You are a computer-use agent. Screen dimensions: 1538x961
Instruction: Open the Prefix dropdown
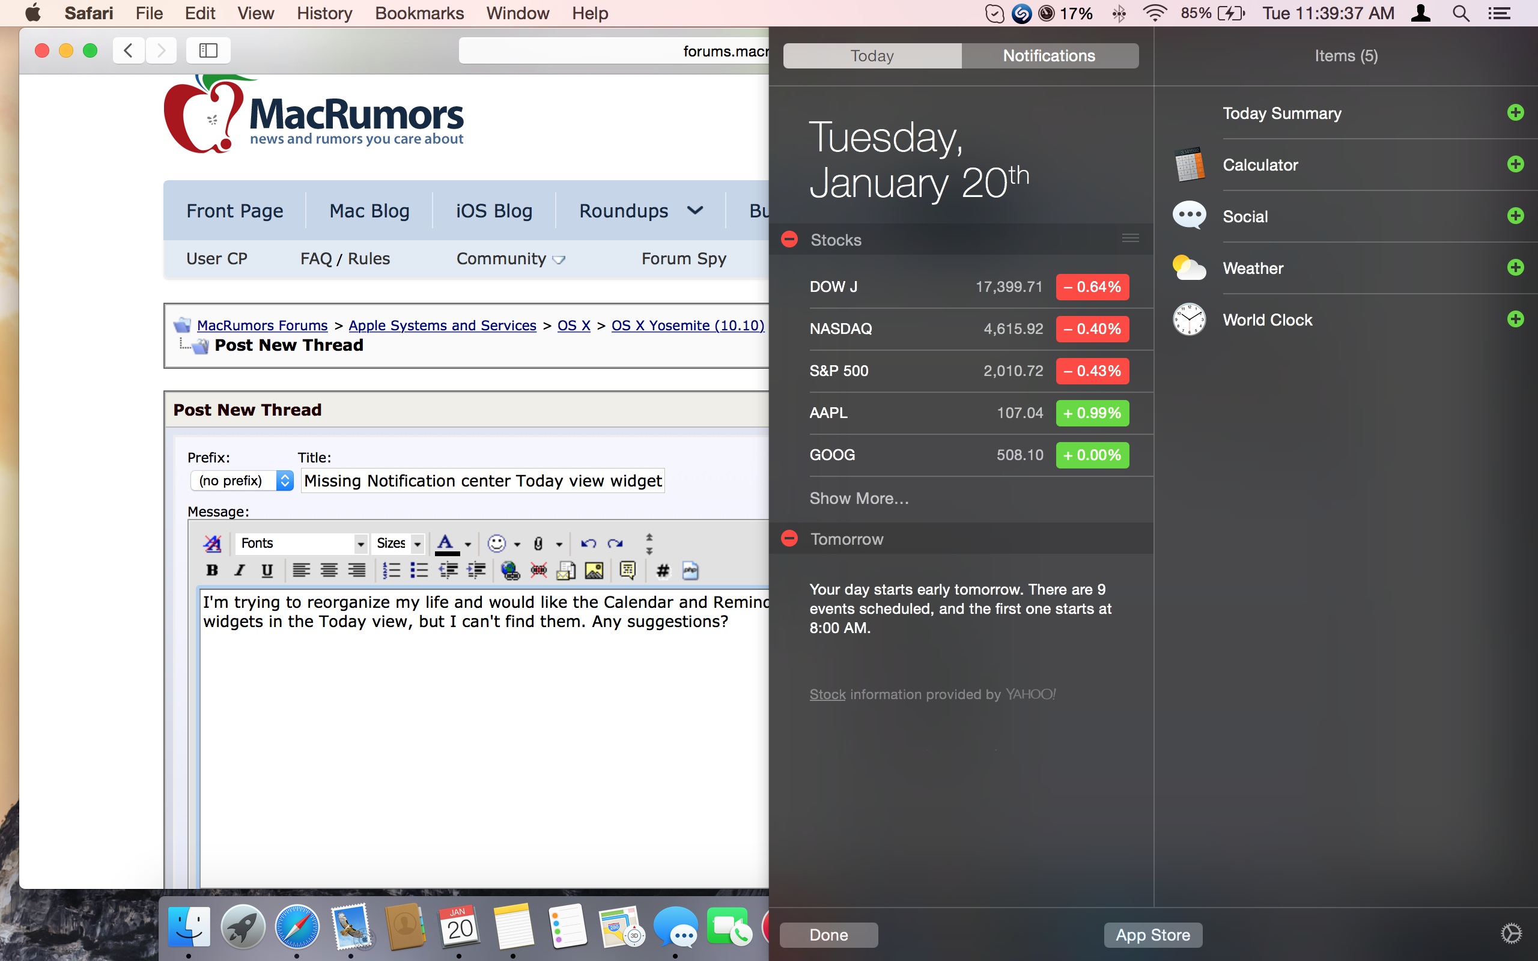[x=242, y=480]
